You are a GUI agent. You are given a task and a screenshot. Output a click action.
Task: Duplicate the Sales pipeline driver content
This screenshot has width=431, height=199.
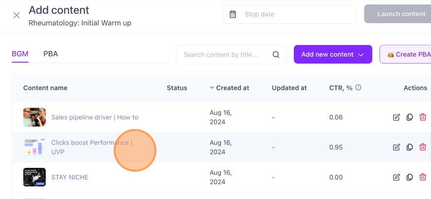pyautogui.click(x=410, y=117)
